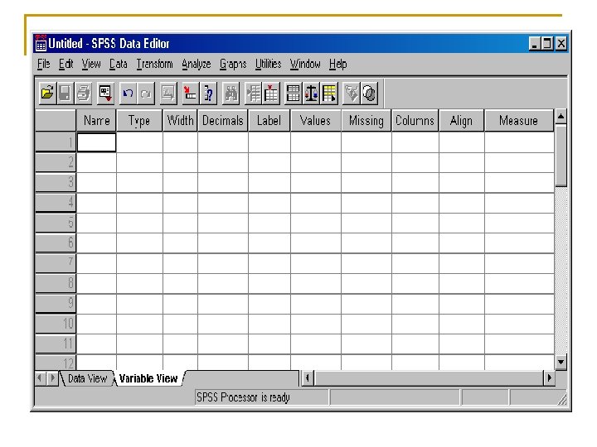Image resolution: width=597 pixels, height=447 pixels.
Task: Select row header 7
Action: pos(56,262)
